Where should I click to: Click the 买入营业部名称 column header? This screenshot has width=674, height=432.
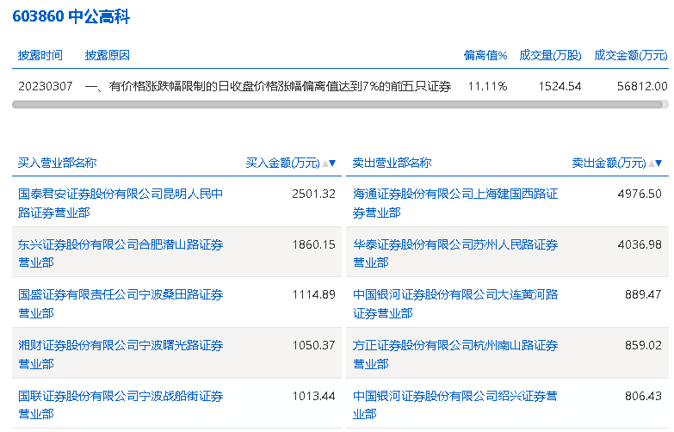click(x=57, y=163)
